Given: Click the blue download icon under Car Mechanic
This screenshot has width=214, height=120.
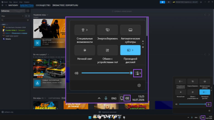Looking at the screenshot, I should click(37, 83).
